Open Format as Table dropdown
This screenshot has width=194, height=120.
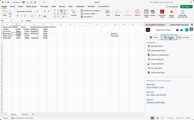coord(89,14)
